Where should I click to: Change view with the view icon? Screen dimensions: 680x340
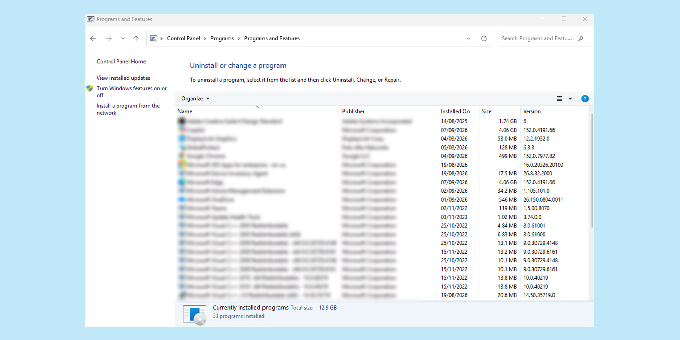click(559, 99)
